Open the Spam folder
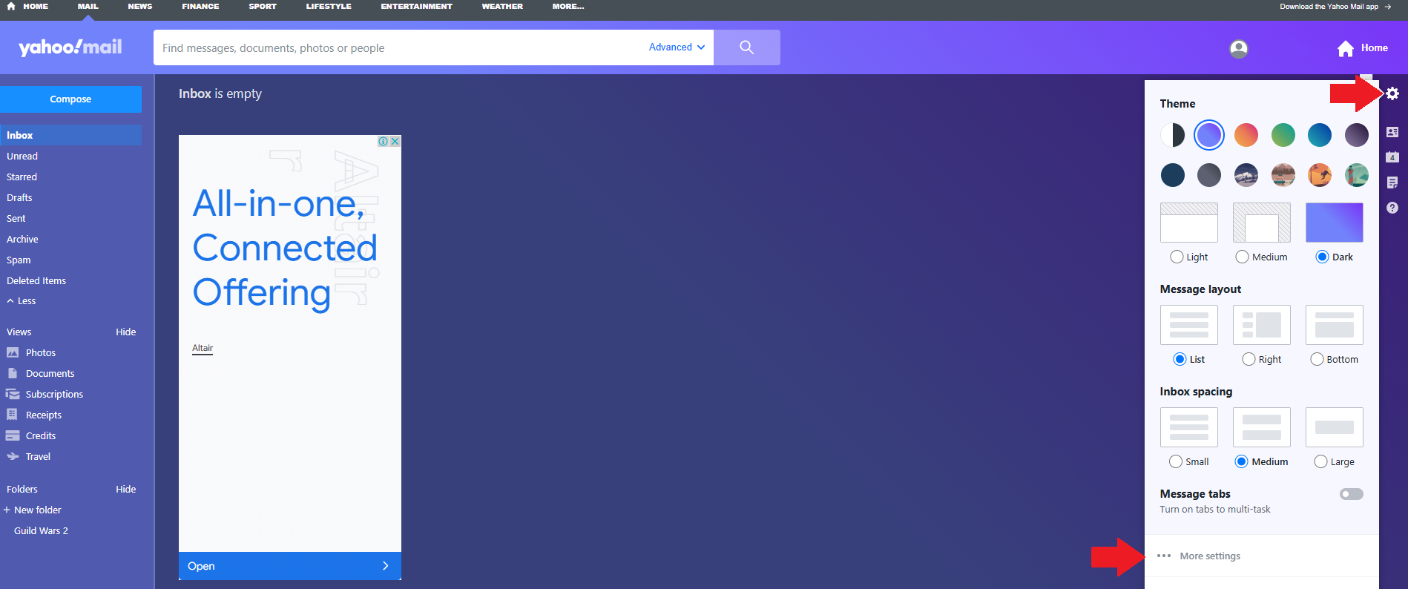 pyautogui.click(x=19, y=260)
